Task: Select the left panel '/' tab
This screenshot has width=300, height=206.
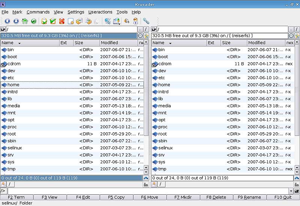Action: (10, 184)
